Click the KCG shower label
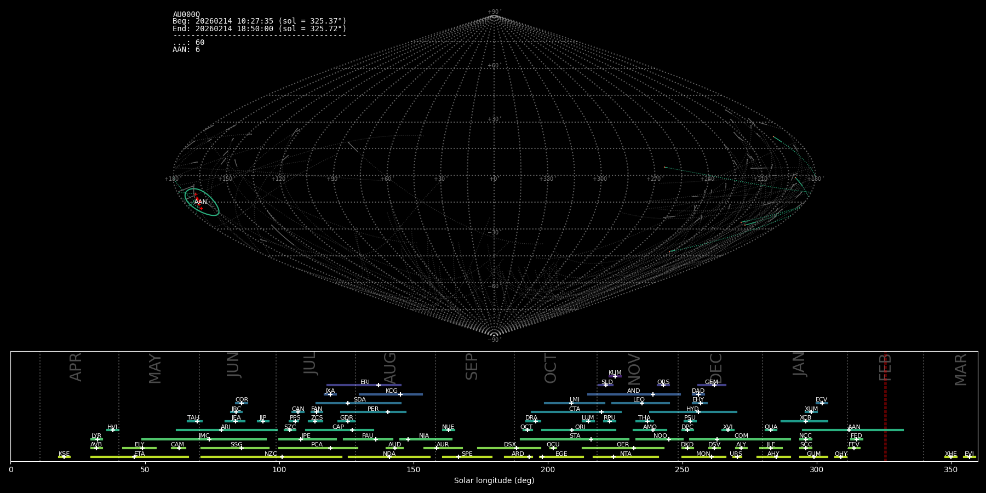986x493 pixels. (x=392, y=391)
